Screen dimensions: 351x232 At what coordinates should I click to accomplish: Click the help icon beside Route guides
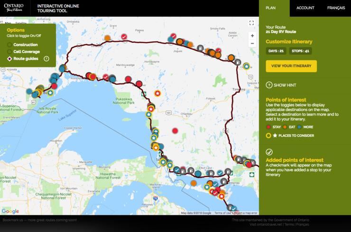46,59
